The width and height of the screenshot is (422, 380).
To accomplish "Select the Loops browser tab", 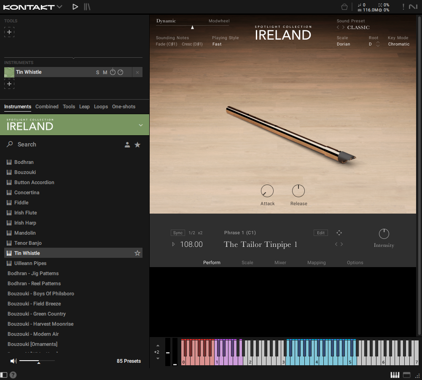I will pyautogui.click(x=101, y=107).
